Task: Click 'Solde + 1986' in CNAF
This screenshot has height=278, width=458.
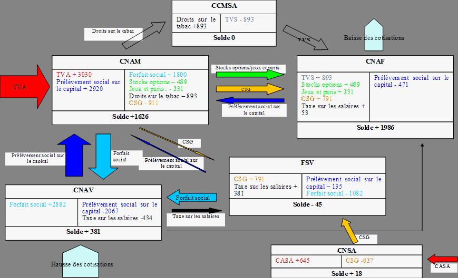Action: click(375, 128)
